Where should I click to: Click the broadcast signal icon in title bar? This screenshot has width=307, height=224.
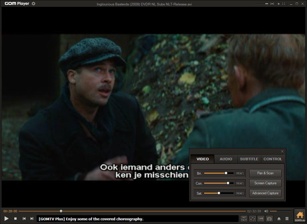[x=272, y=4]
